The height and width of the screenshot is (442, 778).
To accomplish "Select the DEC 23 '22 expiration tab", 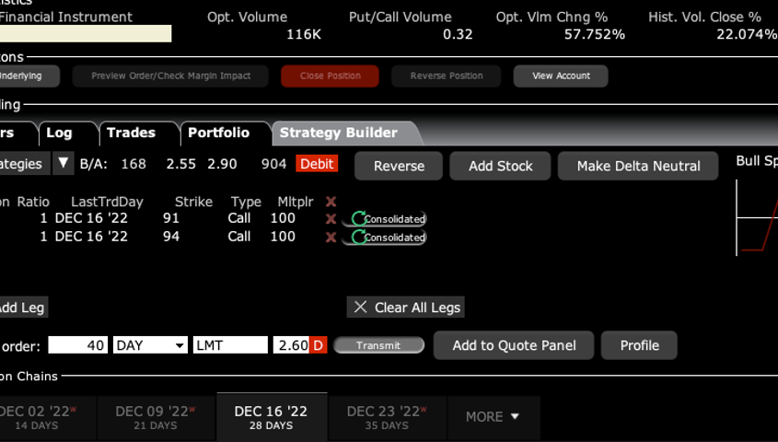I will coord(387,417).
